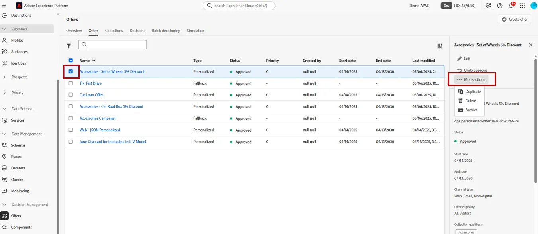Image resolution: width=538 pixels, height=234 pixels.
Task: Select the Web - JSON Personalized checkbox
Action: (71, 130)
